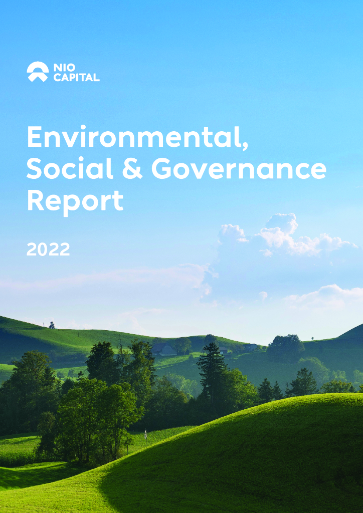Click the word "Report" in the title
The image size is (363, 513).
[x=75, y=201]
